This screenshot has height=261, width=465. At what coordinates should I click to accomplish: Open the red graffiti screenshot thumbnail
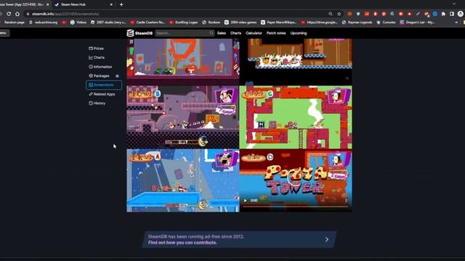click(182, 62)
